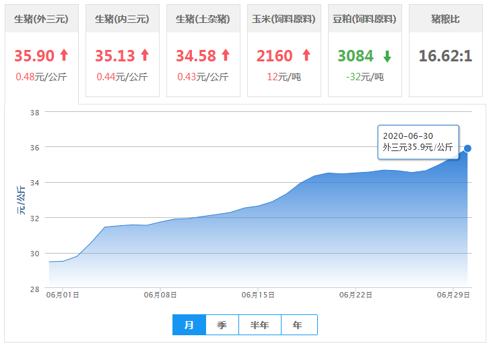Click the rising arrow beside 34.58

(226, 55)
